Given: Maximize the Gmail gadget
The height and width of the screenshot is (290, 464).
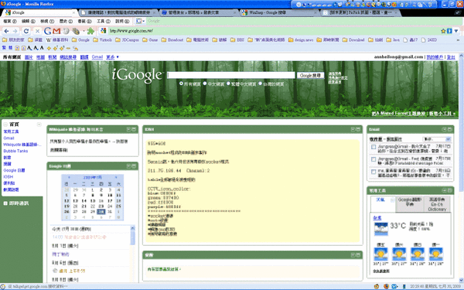Looking at the screenshot, I should (x=449, y=129).
